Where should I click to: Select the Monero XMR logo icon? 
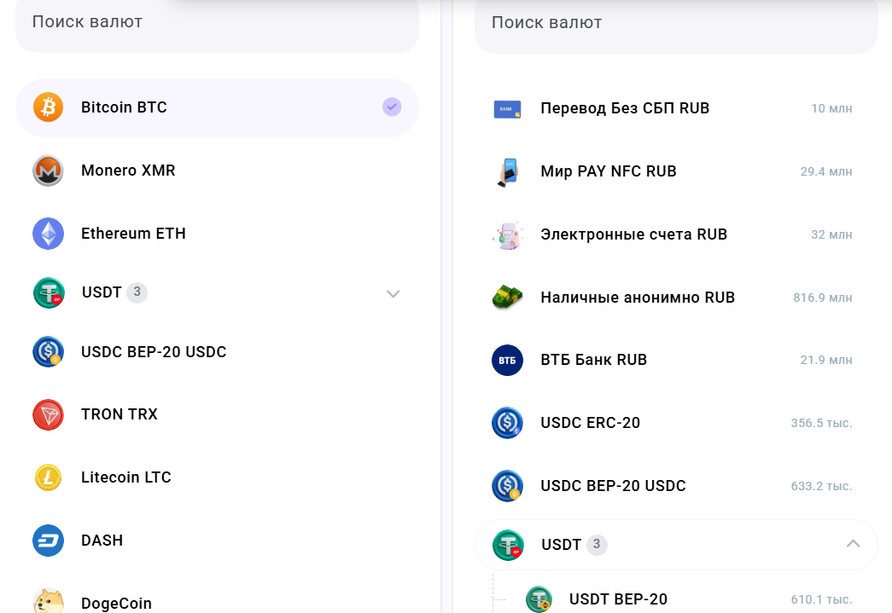click(49, 171)
